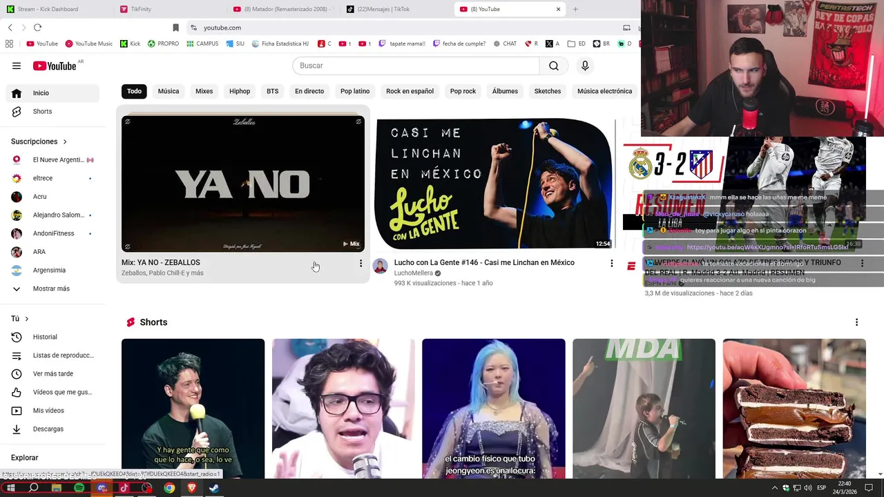Reload the page
This screenshot has height=497, width=884.
click(x=37, y=28)
